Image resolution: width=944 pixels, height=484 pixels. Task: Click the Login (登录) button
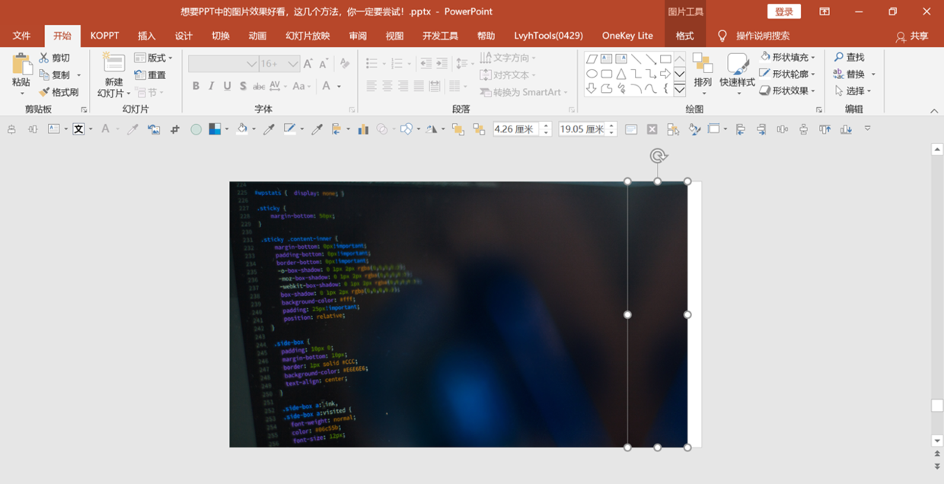(784, 11)
